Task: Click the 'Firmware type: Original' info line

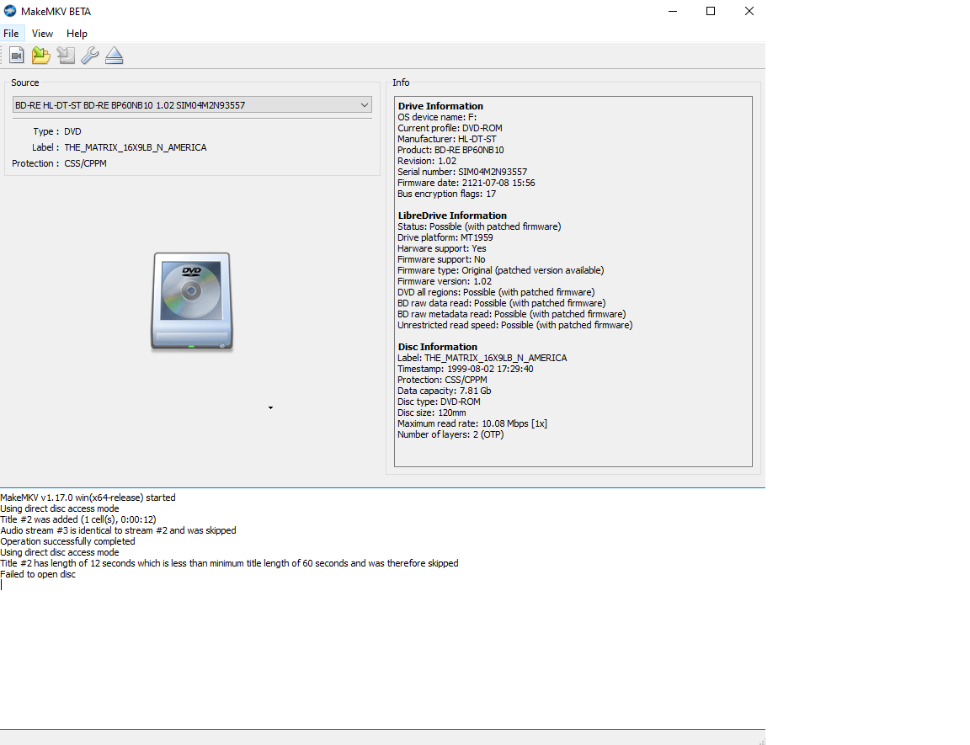Action: pos(500,270)
